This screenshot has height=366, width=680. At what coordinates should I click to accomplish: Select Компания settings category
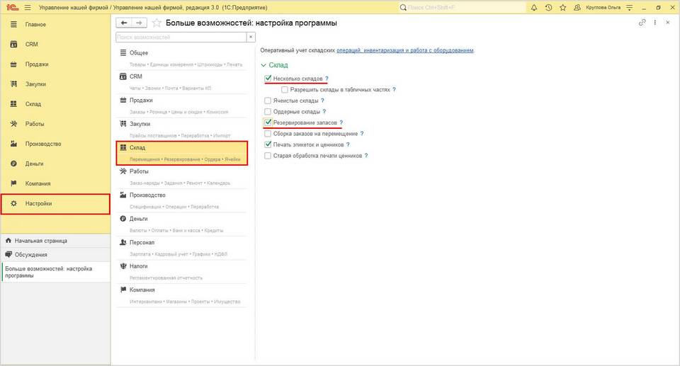click(181, 295)
